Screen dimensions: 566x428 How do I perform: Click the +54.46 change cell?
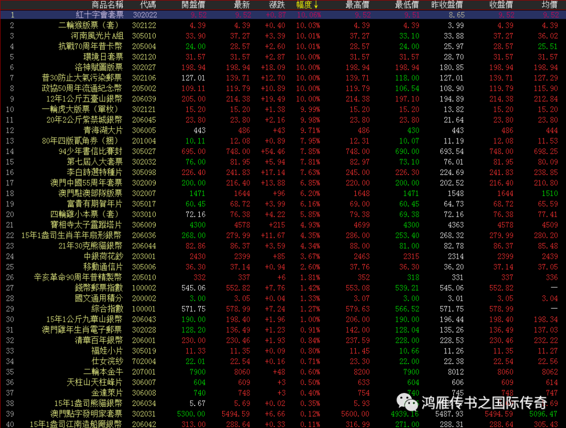coord(273,151)
